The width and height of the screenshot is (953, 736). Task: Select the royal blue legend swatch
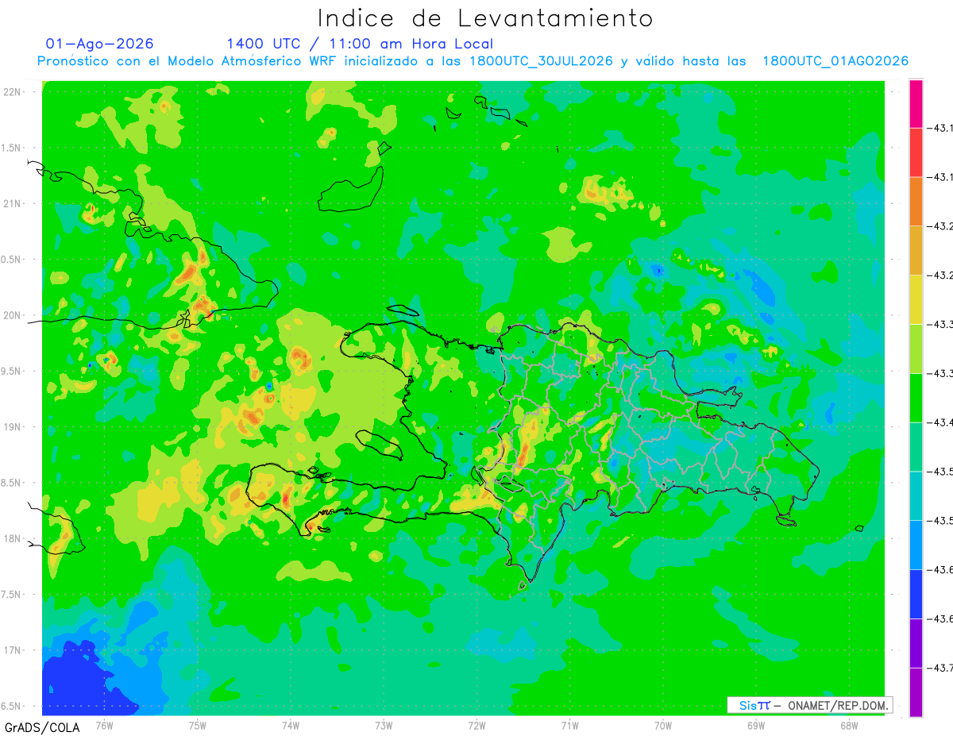tap(916, 594)
